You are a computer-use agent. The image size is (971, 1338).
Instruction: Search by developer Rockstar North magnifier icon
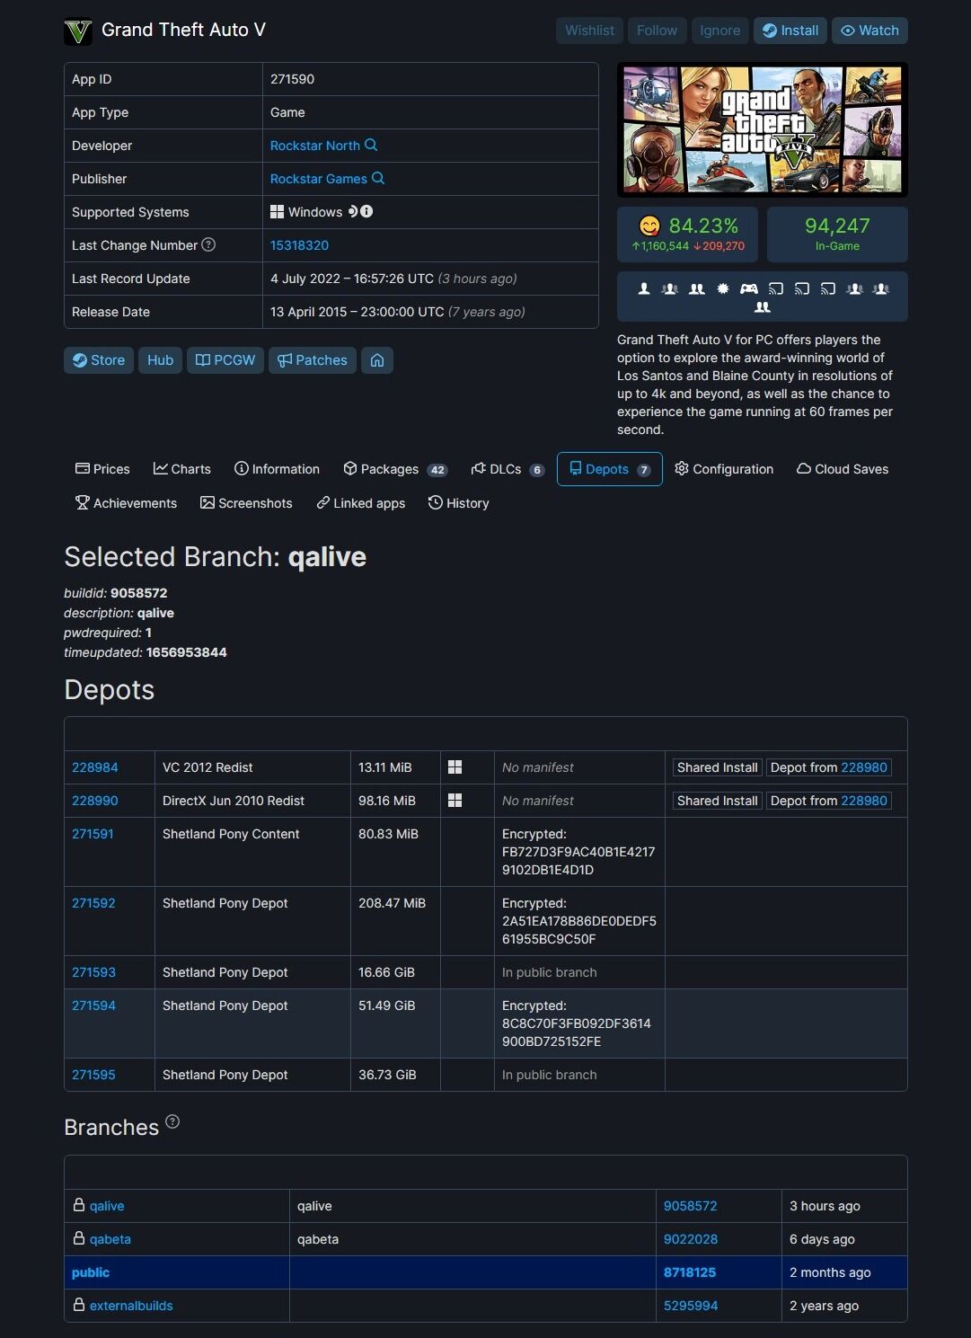(x=371, y=145)
